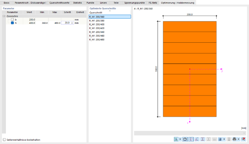
Task: Click sort arrow above Querschnitt column
Action: pyautogui.click(x=110, y=11)
